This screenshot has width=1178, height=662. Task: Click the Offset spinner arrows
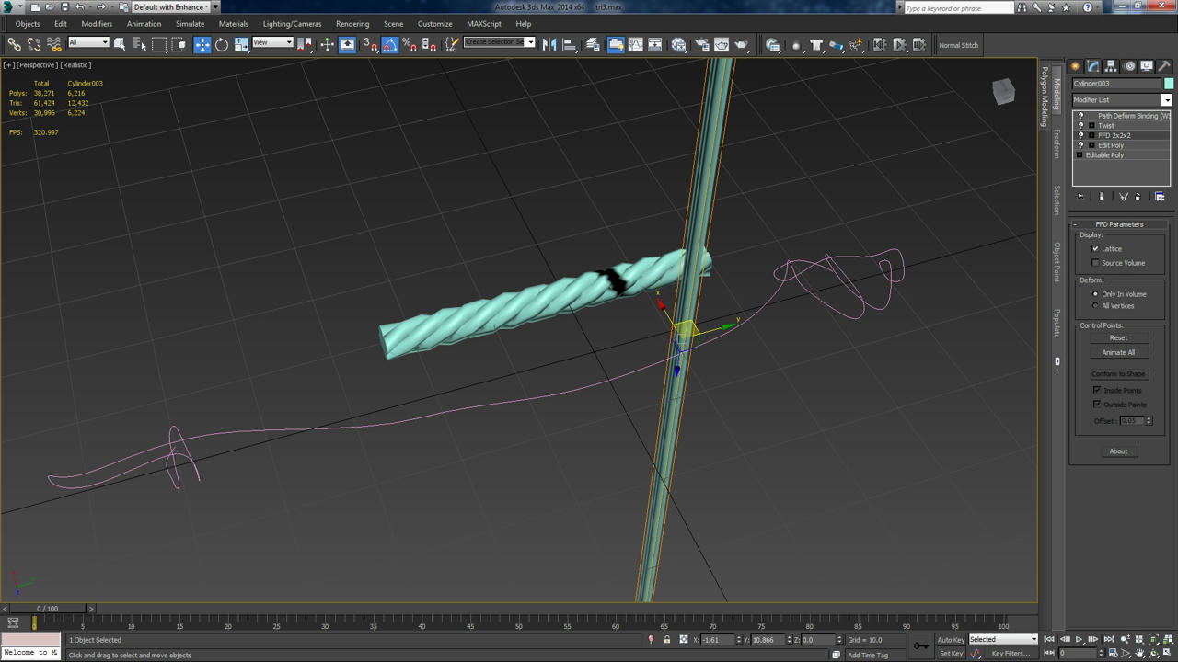(1148, 421)
